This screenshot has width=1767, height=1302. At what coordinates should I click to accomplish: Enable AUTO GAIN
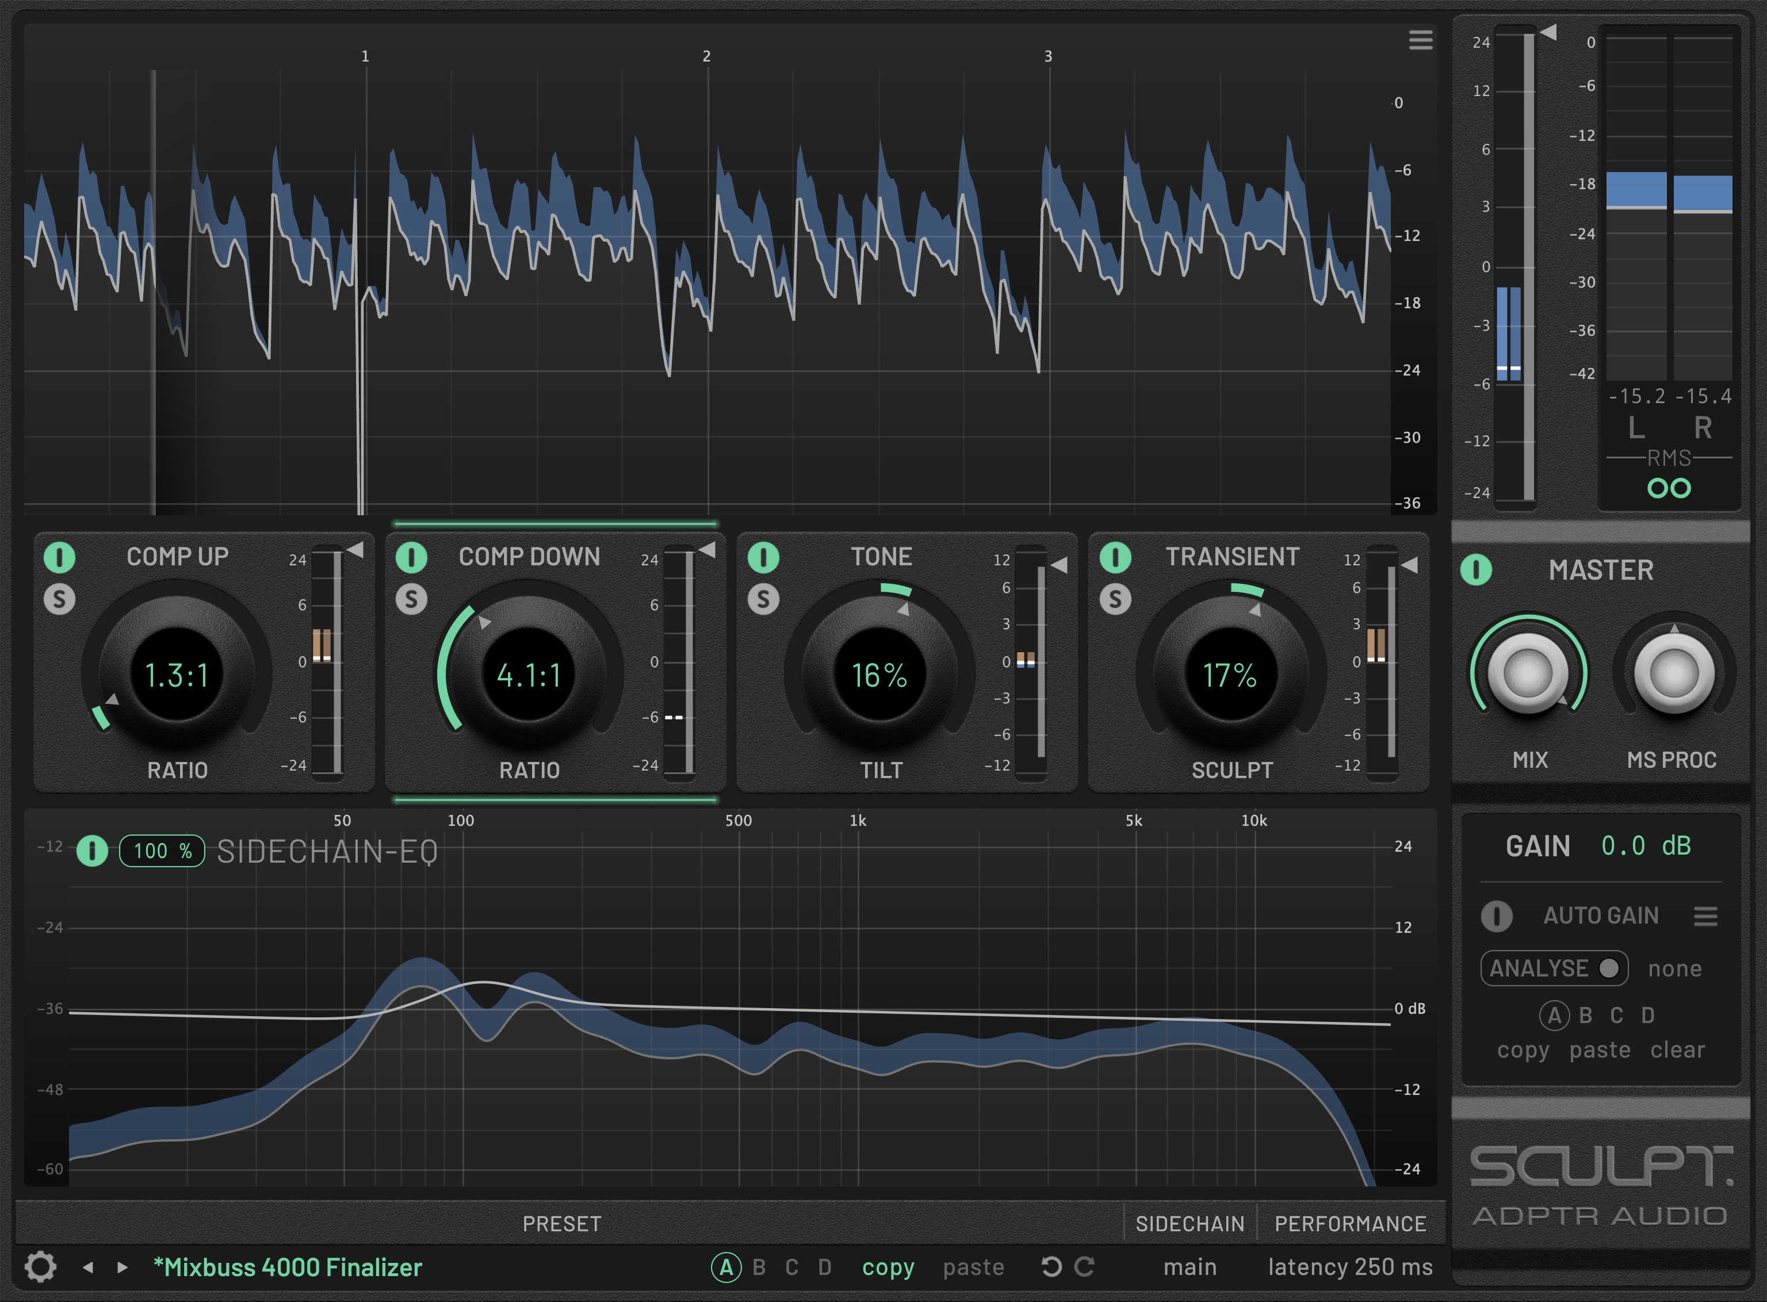point(1497,917)
